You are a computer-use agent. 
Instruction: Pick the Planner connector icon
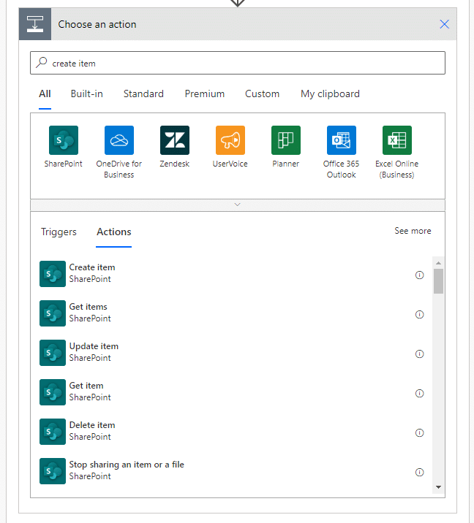pos(286,140)
